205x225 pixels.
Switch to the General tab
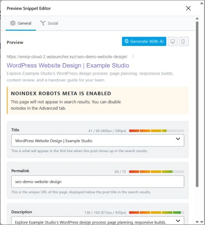[21, 23]
